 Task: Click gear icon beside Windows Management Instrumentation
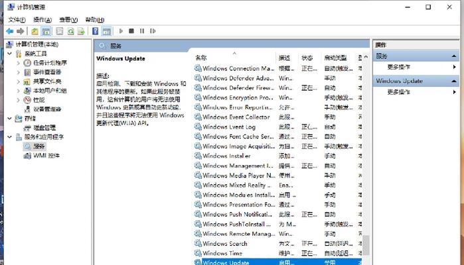pyautogui.click(x=198, y=166)
